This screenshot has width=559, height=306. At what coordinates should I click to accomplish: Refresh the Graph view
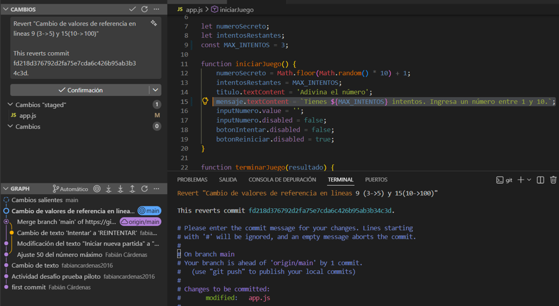point(144,189)
